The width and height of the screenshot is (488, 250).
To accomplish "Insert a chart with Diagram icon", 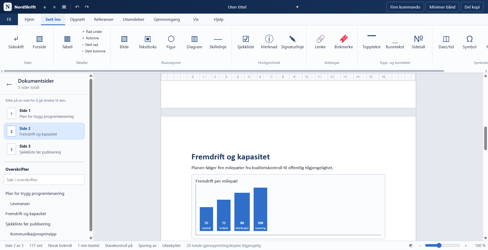I will [194, 42].
